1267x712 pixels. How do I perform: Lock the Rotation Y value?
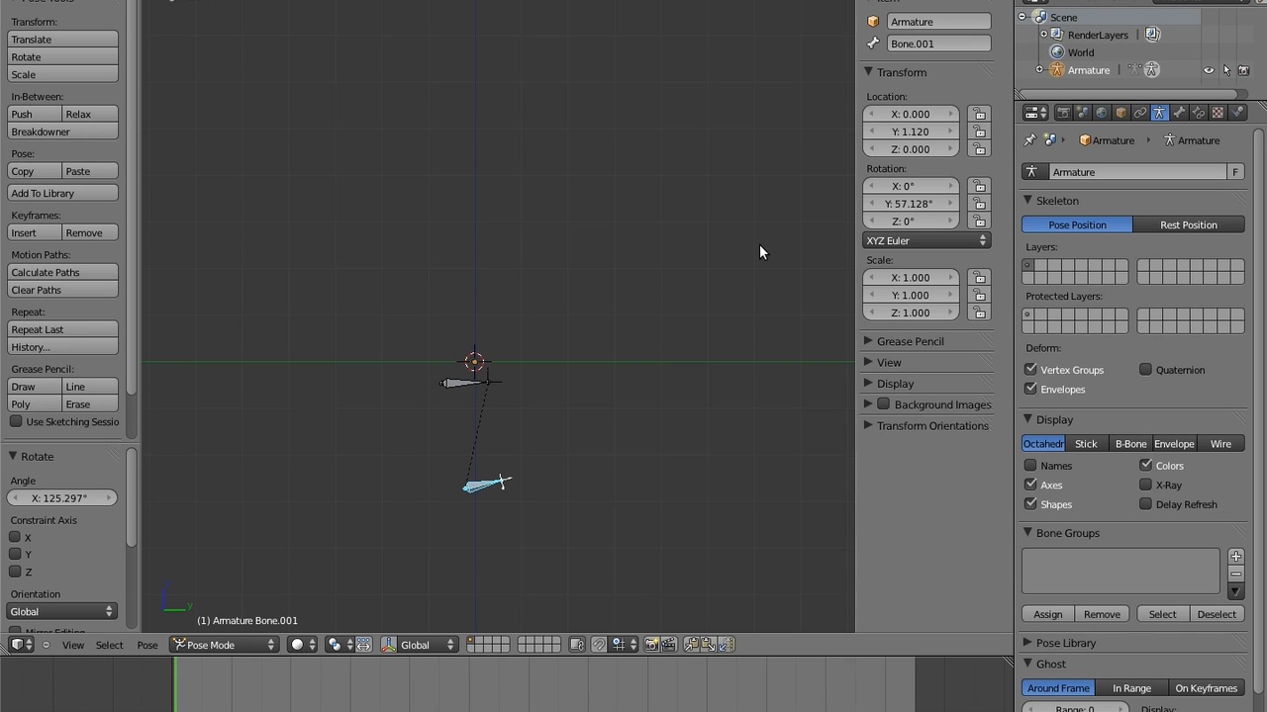979,204
